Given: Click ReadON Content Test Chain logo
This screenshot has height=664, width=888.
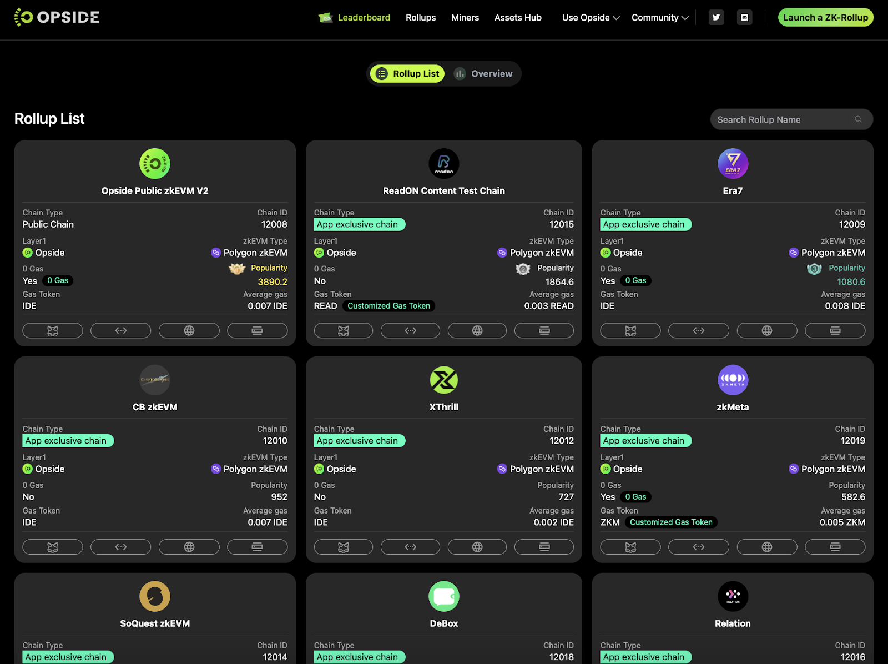Looking at the screenshot, I should click(x=444, y=164).
